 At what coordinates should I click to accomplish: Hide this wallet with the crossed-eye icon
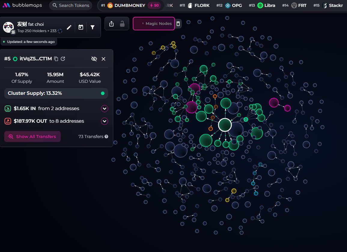point(94,59)
